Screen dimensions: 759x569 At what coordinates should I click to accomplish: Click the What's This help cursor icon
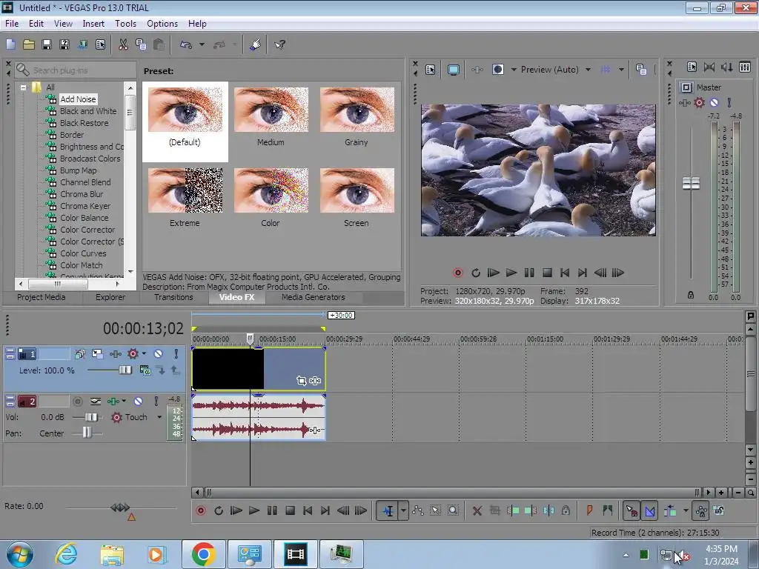tap(279, 44)
